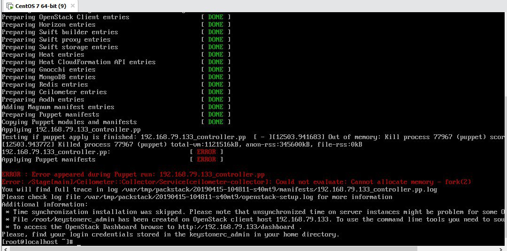Click 'Applying 192.168.79.133_controller.pp' line
This screenshot has width=507, height=251.
[x=71, y=129]
